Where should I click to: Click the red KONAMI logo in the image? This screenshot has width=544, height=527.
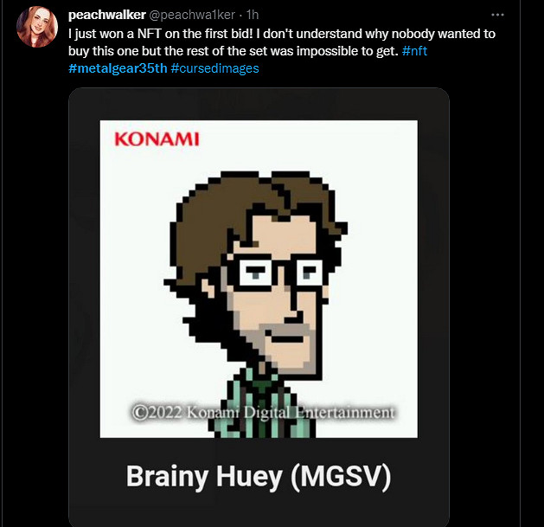point(157,139)
